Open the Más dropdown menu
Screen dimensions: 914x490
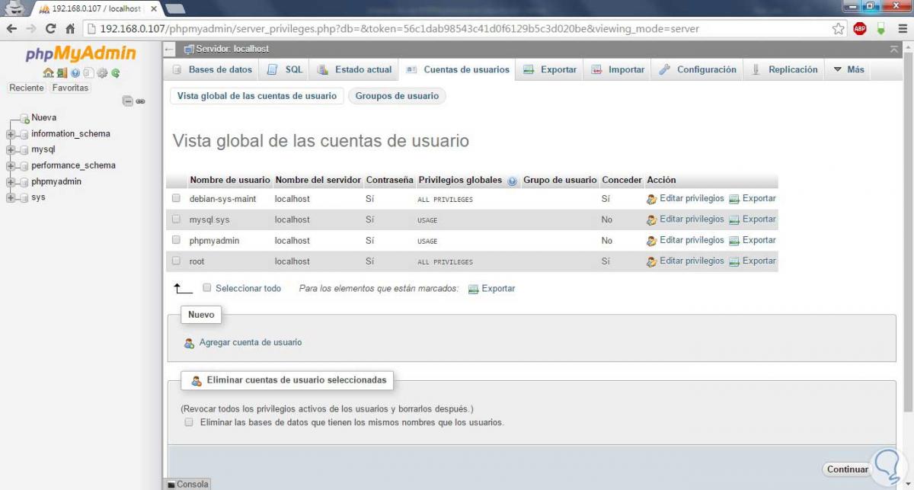click(848, 69)
